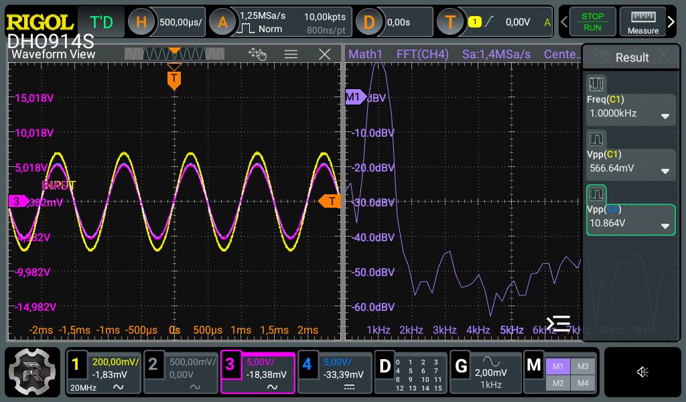Go to previous quick-tools page arrow
Image resolution: width=686 pixels, height=402 pixels.
tap(564, 21)
